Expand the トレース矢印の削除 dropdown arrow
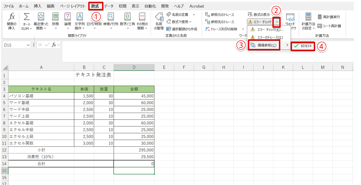Viewport: 361px width, 185px height. [x=243, y=29]
